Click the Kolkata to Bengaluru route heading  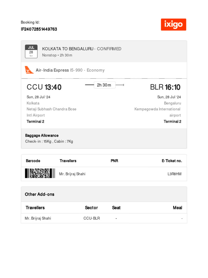[68, 49]
